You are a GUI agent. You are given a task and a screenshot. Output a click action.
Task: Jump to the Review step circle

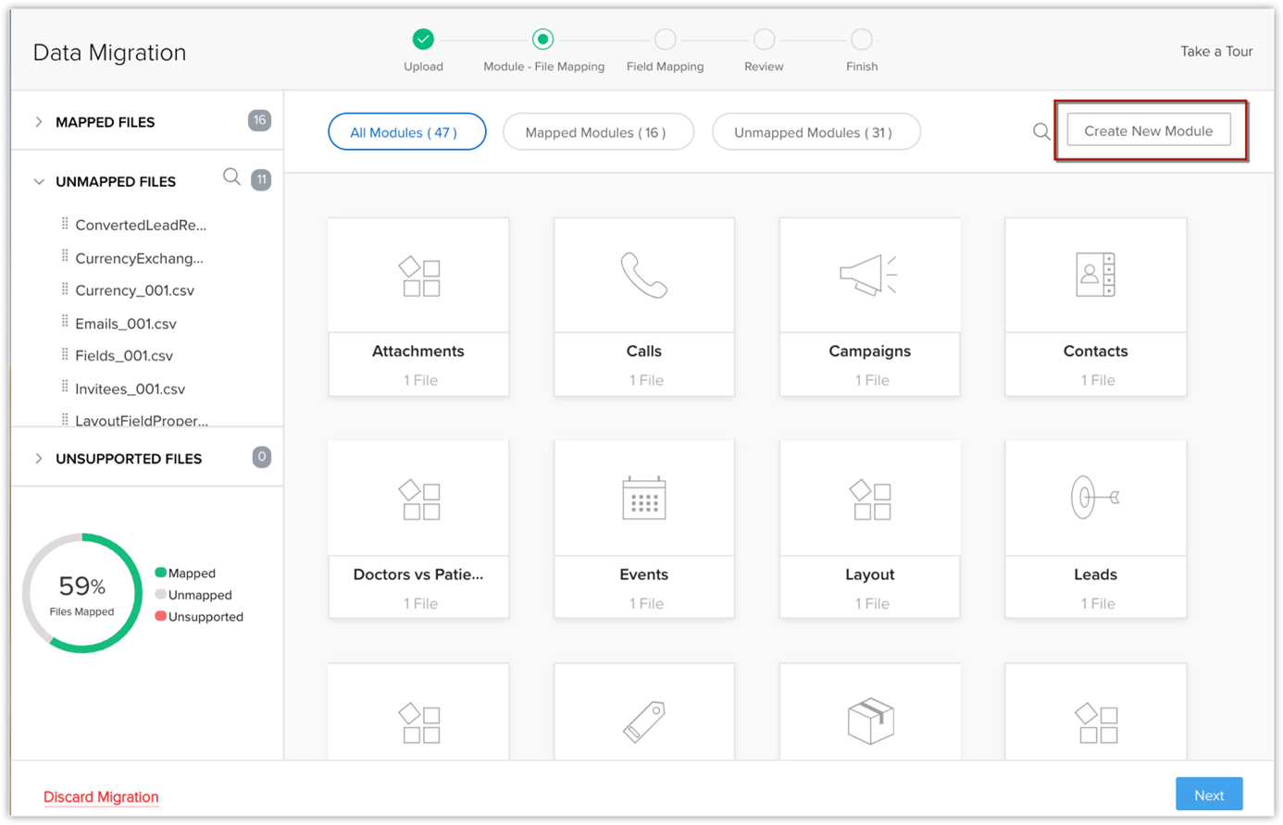[x=764, y=40]
